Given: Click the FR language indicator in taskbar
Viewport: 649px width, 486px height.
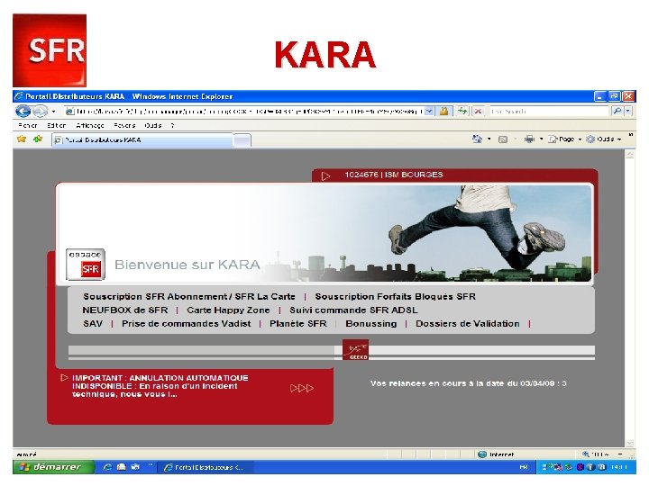Looking at the screenshot, I should pos(524,467).
